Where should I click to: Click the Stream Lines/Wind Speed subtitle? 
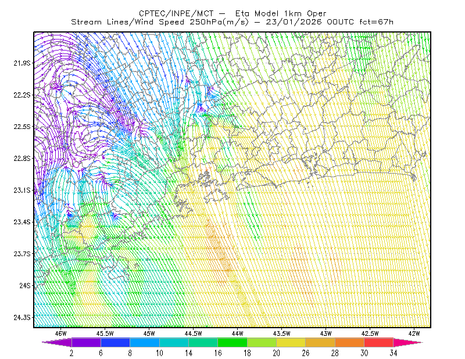(x=127, y=22)
